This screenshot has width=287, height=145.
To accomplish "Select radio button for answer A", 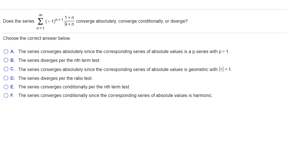I will click(6, 52).
